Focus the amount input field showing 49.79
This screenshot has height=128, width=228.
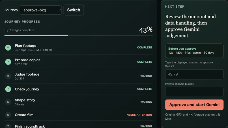pos(194,74)
